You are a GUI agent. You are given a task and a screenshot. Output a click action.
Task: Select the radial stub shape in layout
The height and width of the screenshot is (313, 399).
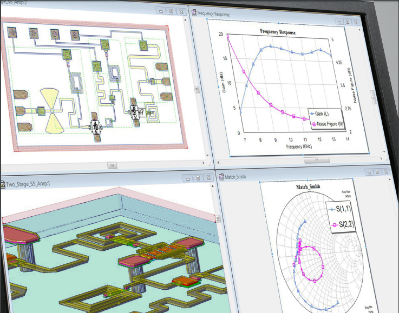pyautogui.click(x=53, y=111)
